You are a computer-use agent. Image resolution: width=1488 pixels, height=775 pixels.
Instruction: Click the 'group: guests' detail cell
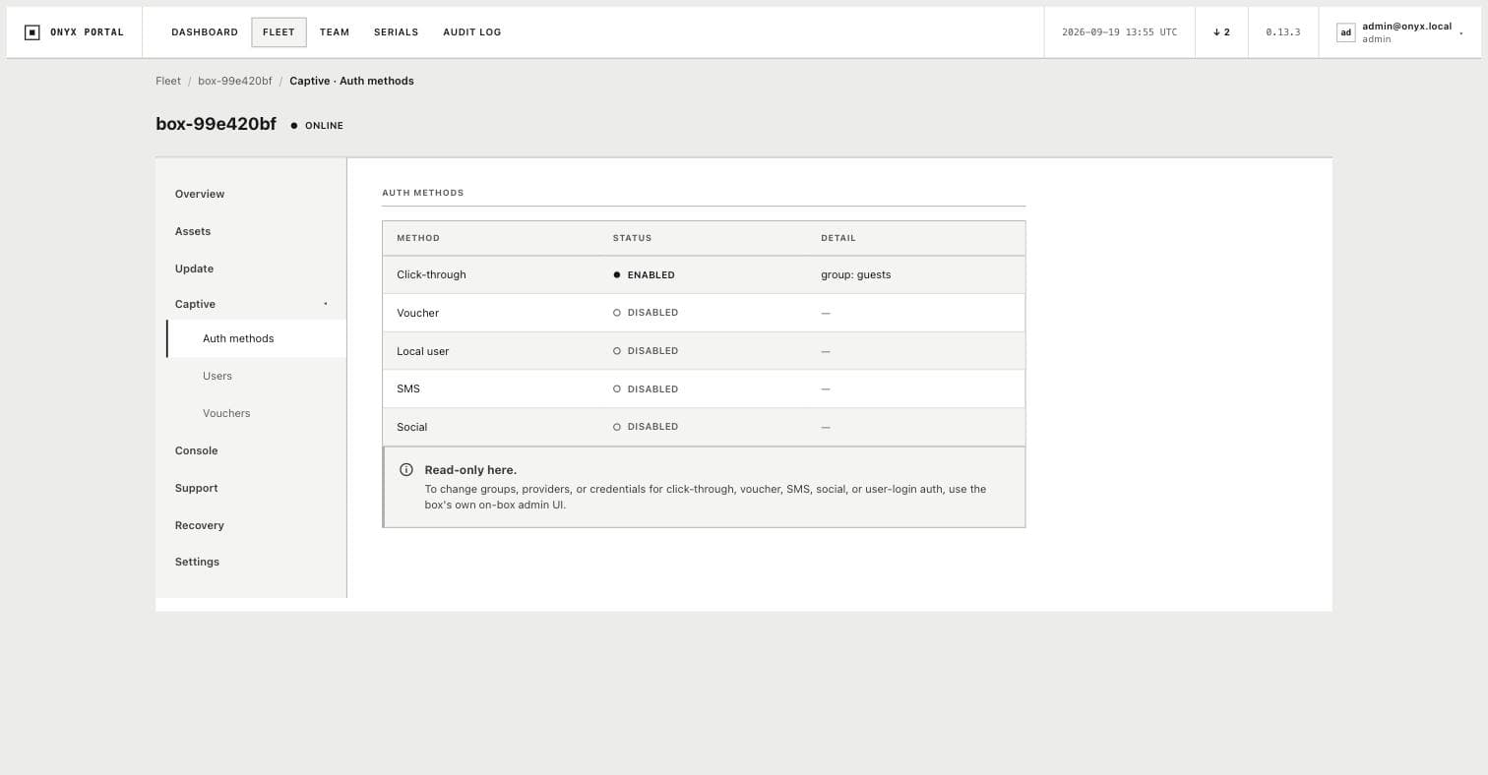click(x=856, y=275)
